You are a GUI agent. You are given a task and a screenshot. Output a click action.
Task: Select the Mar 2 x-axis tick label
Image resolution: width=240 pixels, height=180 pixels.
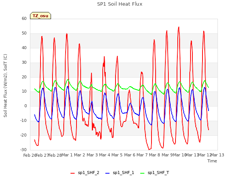79,155
